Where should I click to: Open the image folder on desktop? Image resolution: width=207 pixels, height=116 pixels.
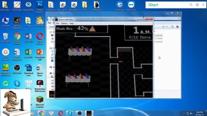coord(28,22)
